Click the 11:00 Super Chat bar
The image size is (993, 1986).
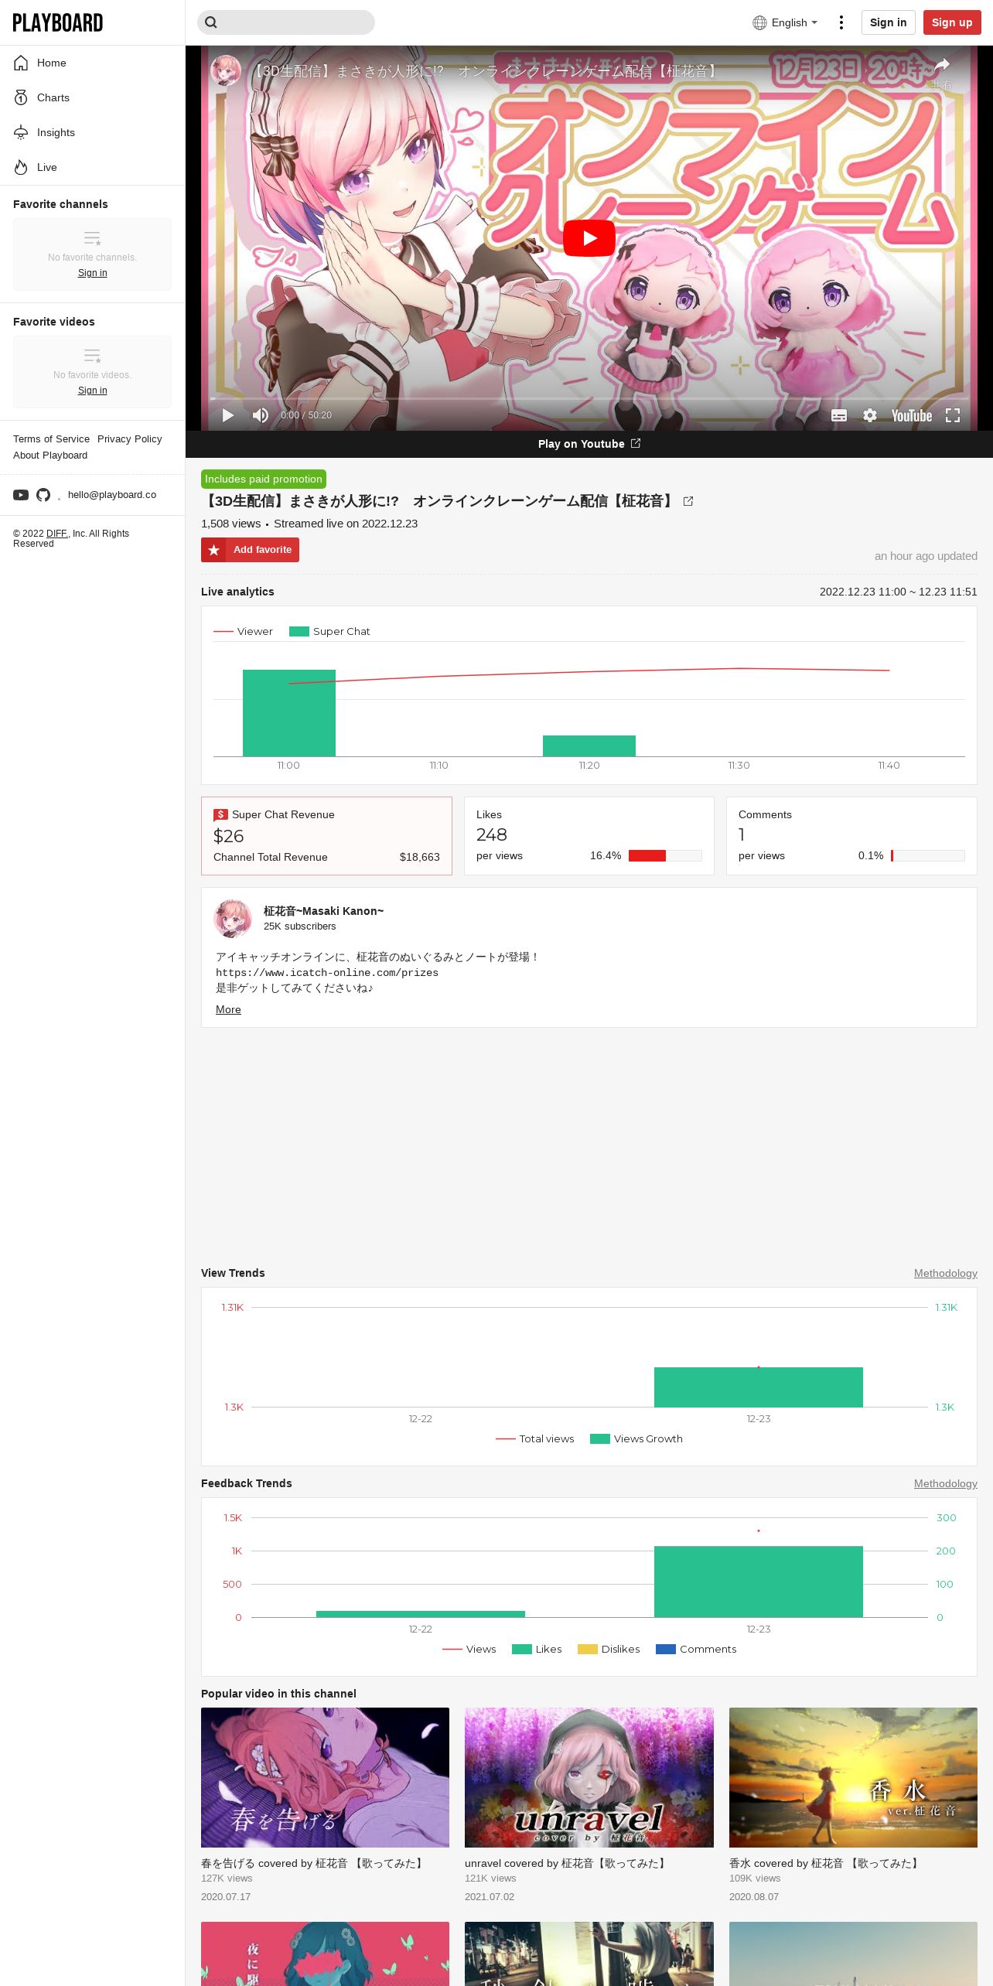289,713
